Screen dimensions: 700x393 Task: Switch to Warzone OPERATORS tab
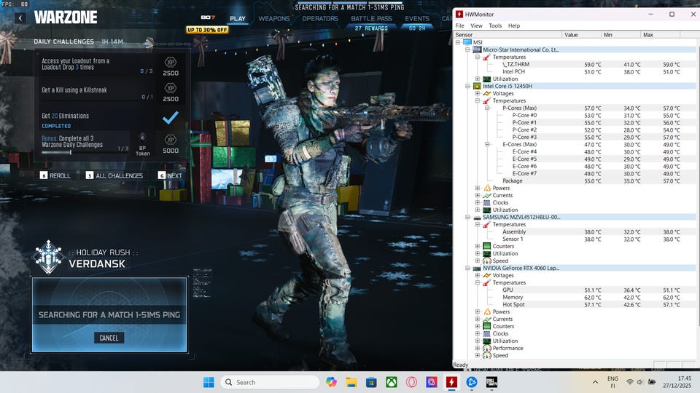(x=320, y=19)
